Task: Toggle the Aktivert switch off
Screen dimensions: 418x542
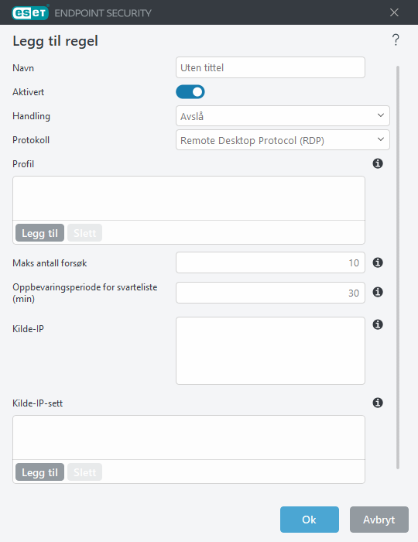Action: [190, 92]
